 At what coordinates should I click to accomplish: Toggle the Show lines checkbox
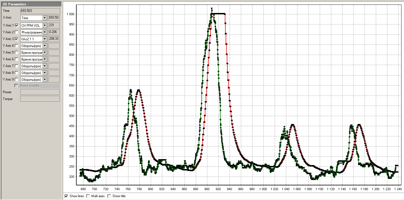[x=66, y=196]
